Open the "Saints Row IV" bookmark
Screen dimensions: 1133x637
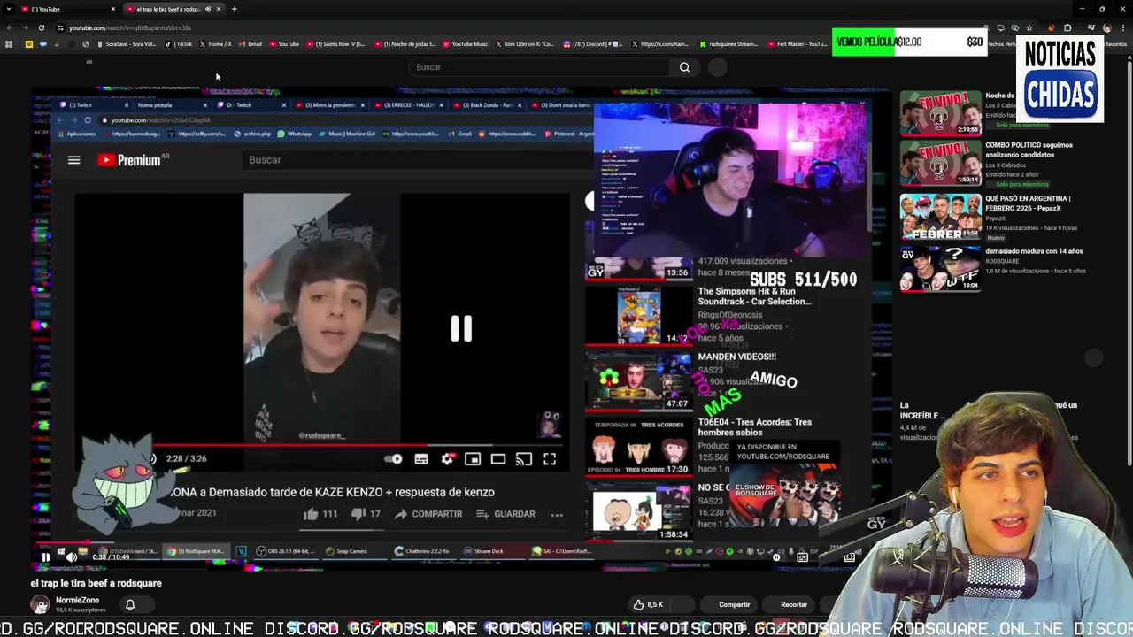pos(335,43)
